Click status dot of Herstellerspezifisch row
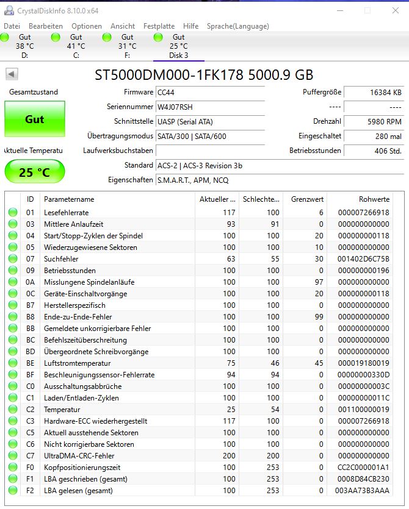Screen dimensions: 409x509 [13, 305]
